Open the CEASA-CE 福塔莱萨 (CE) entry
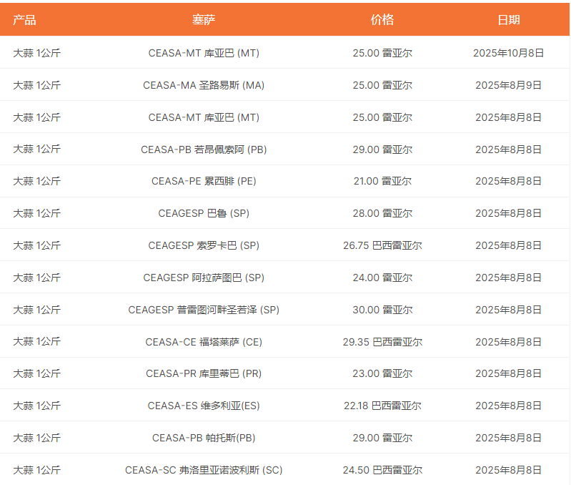Screen dimensions: 571x485 [x=204, y=342]
